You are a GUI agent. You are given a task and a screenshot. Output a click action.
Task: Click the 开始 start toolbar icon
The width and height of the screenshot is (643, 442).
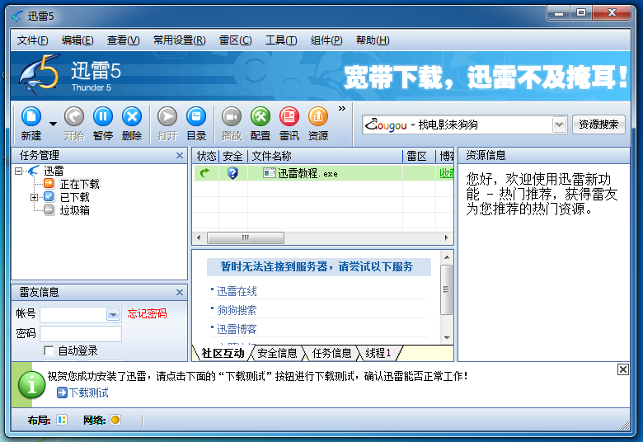(x=74, y=117)
